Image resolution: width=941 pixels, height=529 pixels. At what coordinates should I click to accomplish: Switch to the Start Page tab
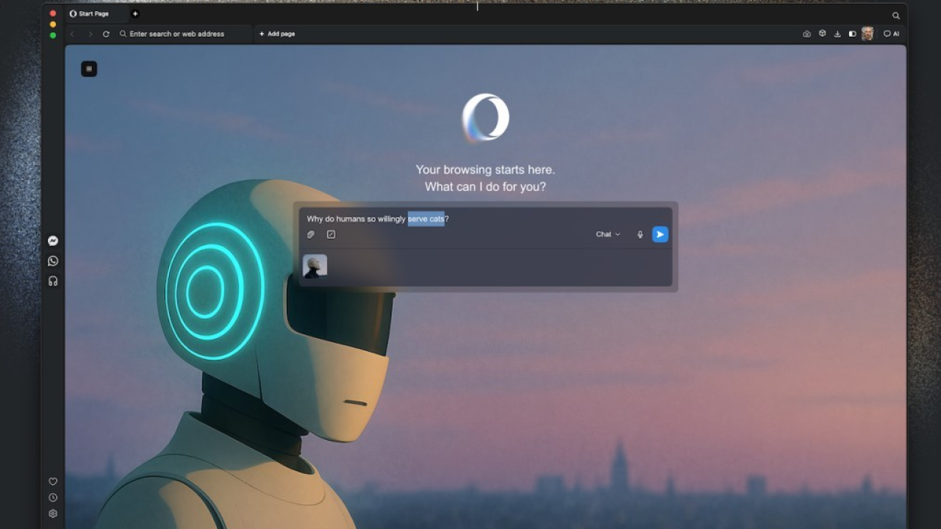tap(90, 13)
